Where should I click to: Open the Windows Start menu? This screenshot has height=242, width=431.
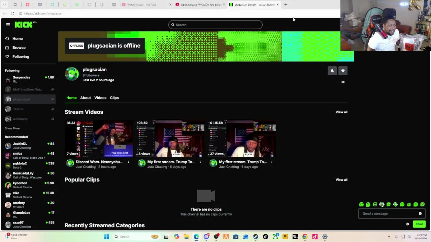(106, 237)
